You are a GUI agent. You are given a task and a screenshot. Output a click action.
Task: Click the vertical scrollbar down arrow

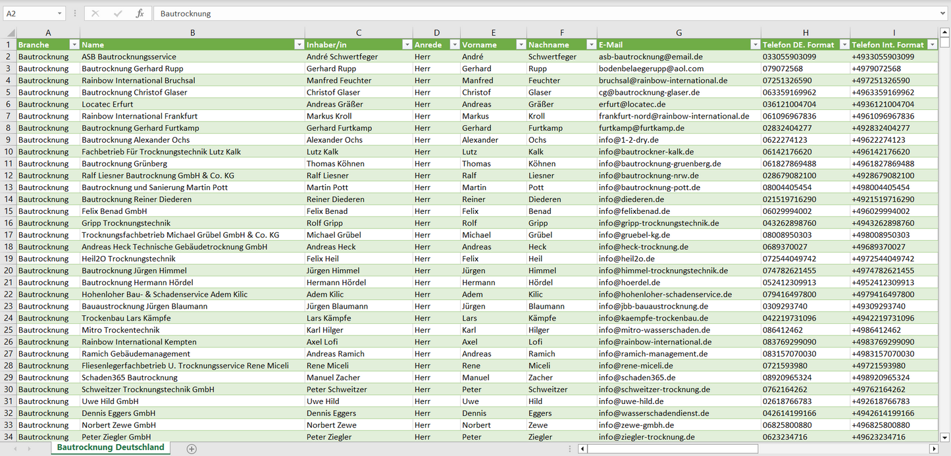pyautogui.click(x=944, y=436)
